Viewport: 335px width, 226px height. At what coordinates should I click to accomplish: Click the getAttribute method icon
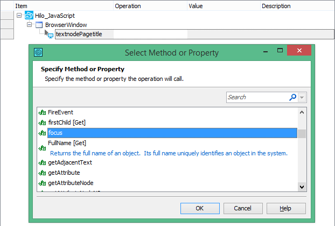point(41,173)
